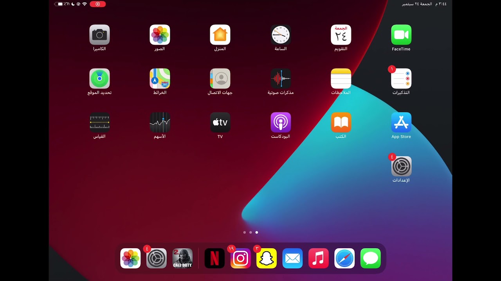
Task: Open the Books app (الكتب)
Action: 341,123
